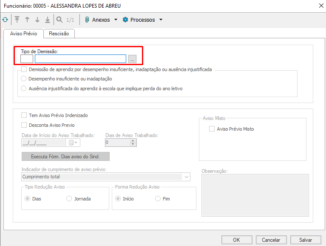Image resolution: width=326 pixels, height=246 pixels.
Task: Close the Funcionário dialog window
Action: pyautogui.click(x=321, y=6)
